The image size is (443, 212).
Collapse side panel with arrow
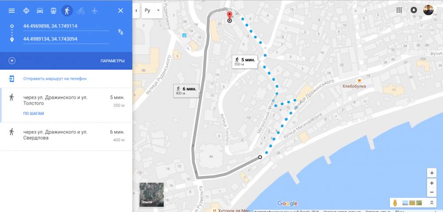[136, 11]
